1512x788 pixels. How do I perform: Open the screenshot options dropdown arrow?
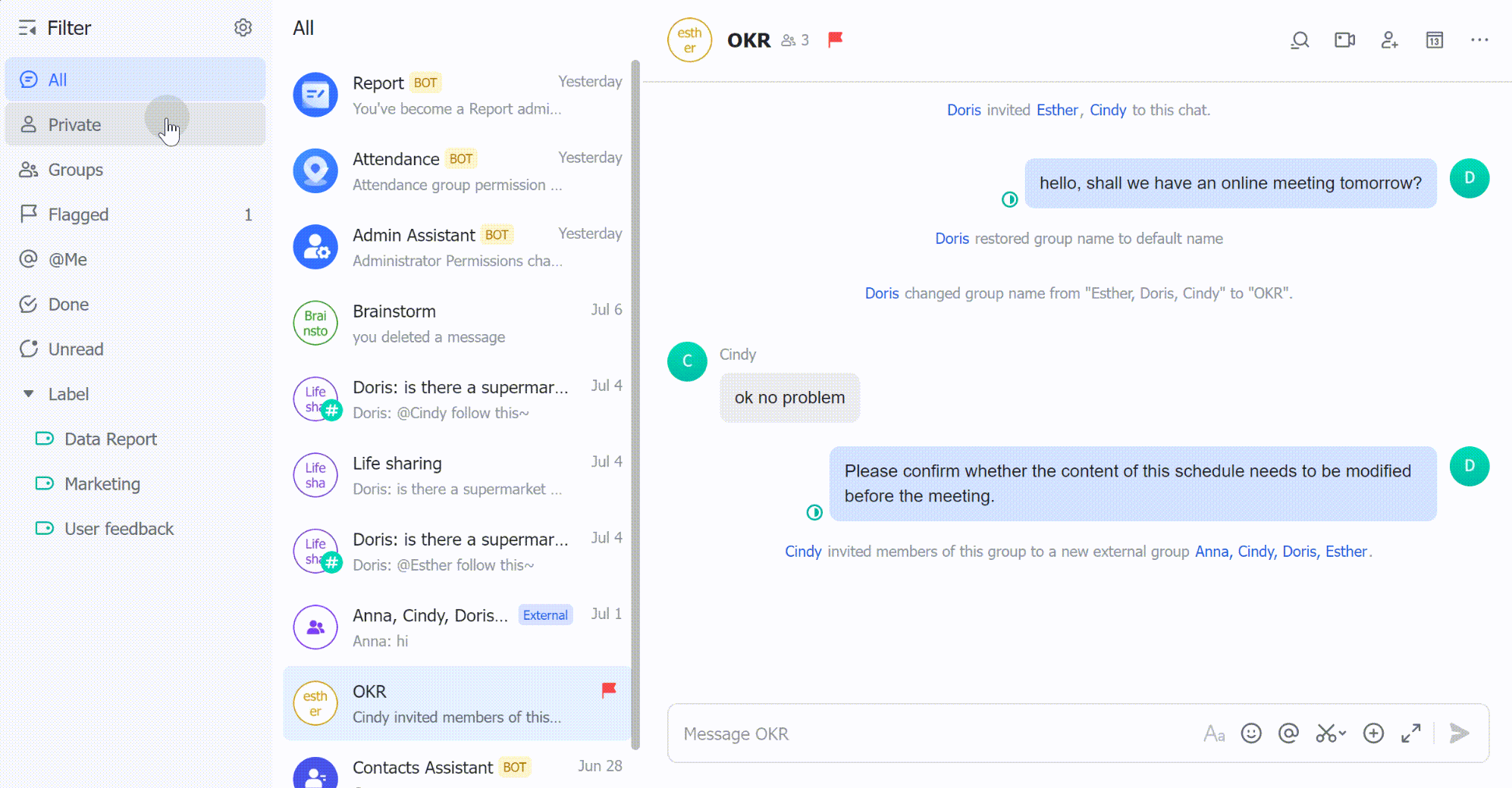(x=1341, y=733)
